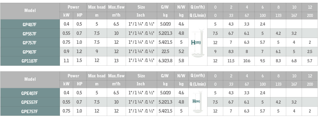Screen dimensions: 318x119
Task: Click the GP757F model name
Action: coord(30,42)
